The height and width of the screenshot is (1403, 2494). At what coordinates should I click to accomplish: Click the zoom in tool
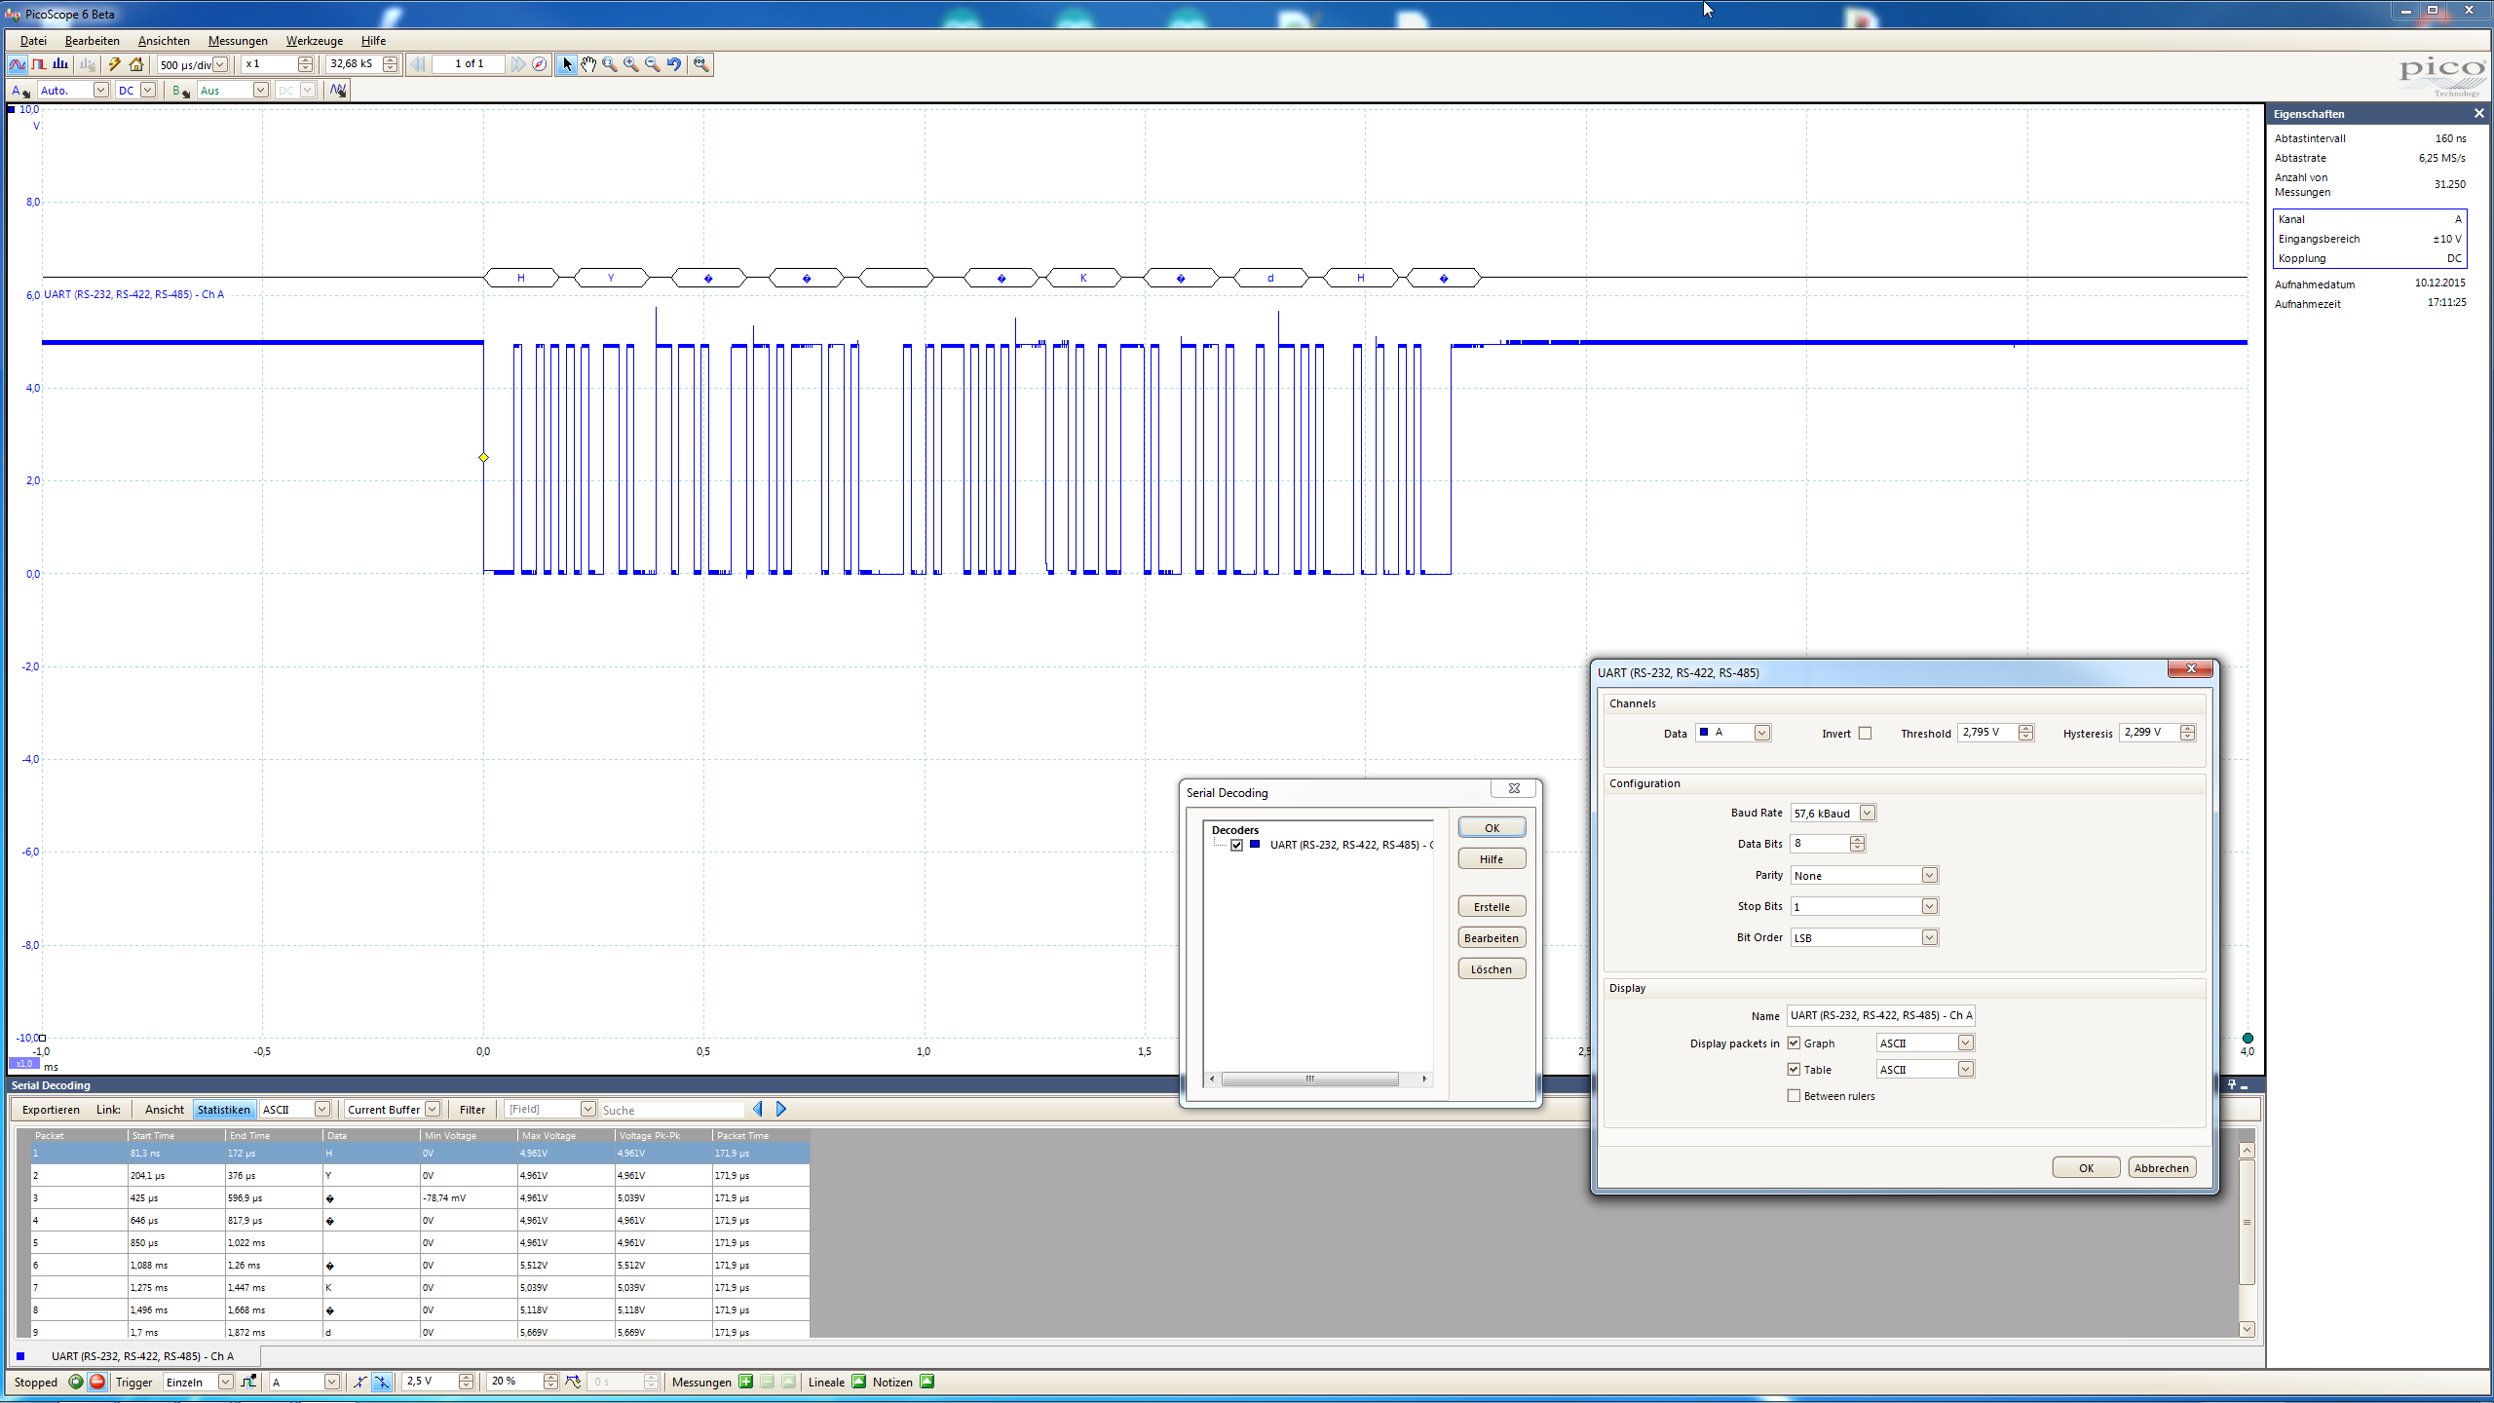click(x=631, y=64)
